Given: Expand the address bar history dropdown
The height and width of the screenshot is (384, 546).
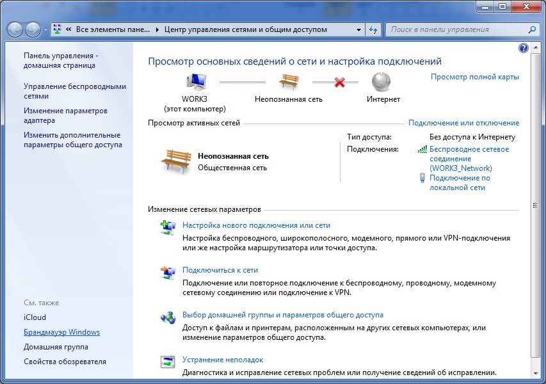Looking at the screenshot, I should (x=358, y=29).
